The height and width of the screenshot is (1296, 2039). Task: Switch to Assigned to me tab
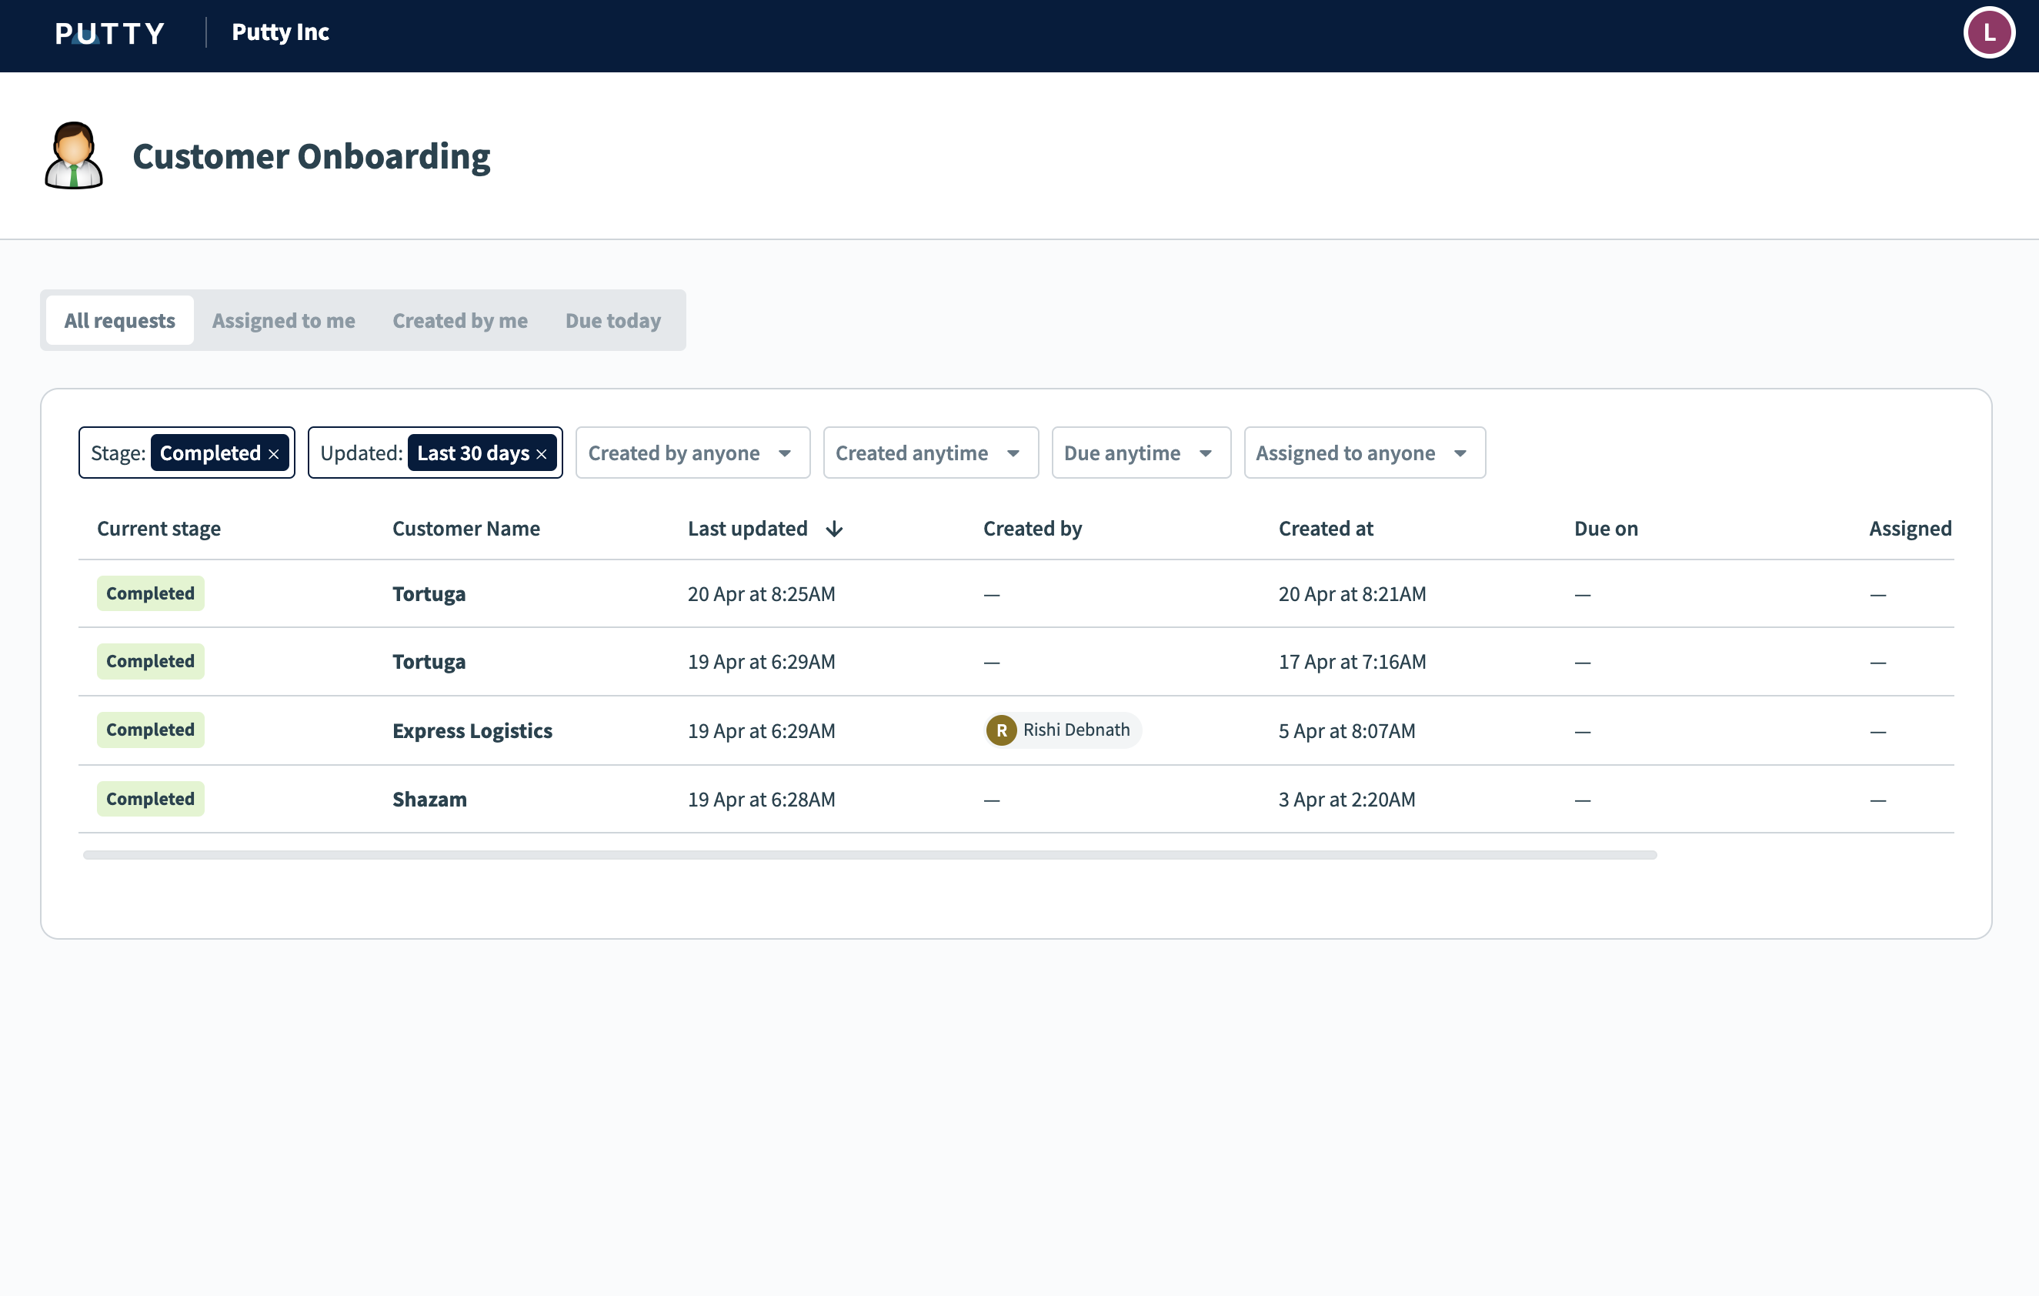tap(283, 320)
